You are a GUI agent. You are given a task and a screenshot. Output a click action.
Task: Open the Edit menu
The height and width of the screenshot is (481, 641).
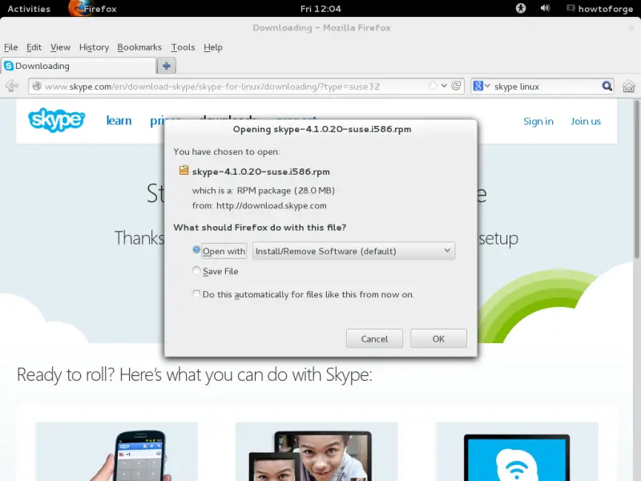[34, 47]
